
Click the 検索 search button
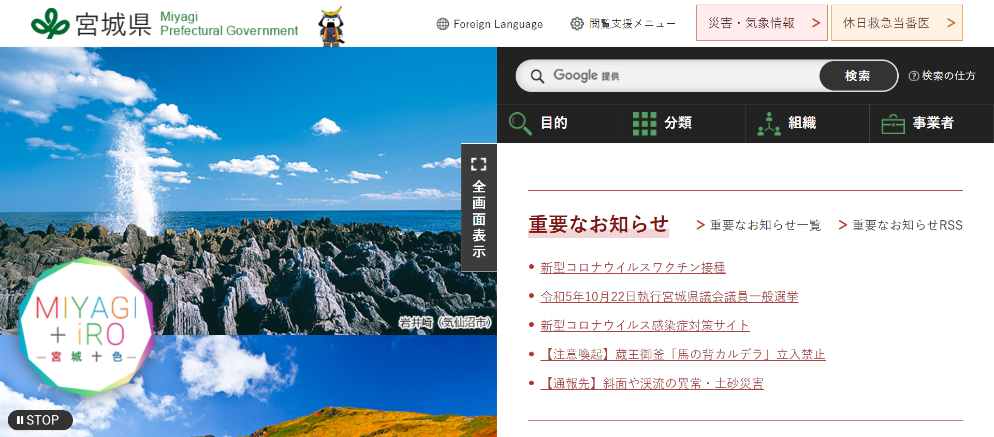tap(858, 76)
